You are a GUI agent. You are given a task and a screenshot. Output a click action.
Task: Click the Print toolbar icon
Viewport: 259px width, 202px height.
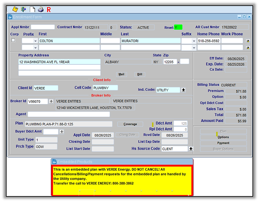pos(41,9)
